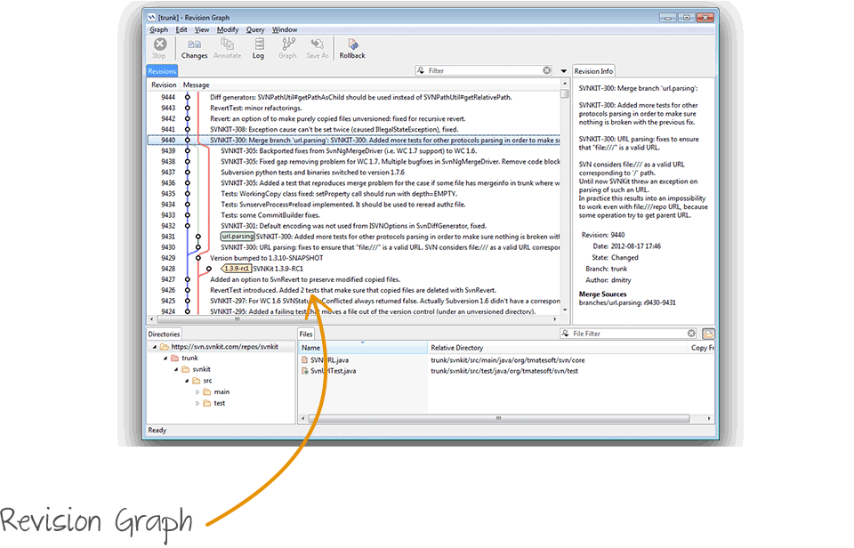This screenshot has width=854, height=548.
Task: Open the Query menu
Action: pos(255,29)
